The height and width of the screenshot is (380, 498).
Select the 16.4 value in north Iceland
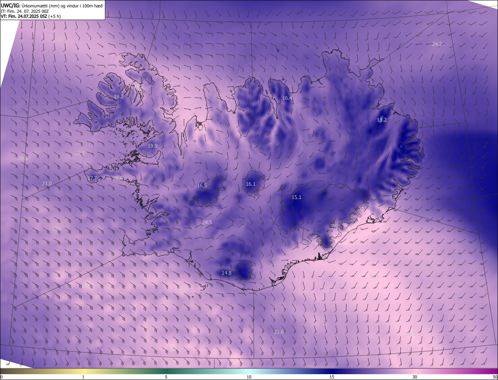coord(287,98)
